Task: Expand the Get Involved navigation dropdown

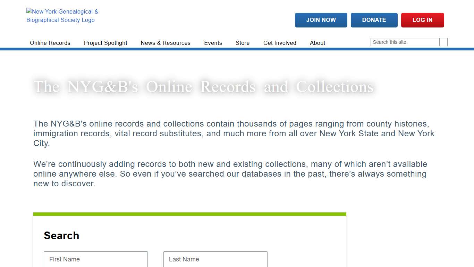Action: 280,43
